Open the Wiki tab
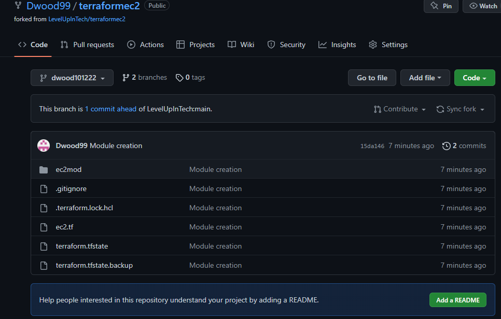Viewport: 501px width, 319px height. click(241, 45)
